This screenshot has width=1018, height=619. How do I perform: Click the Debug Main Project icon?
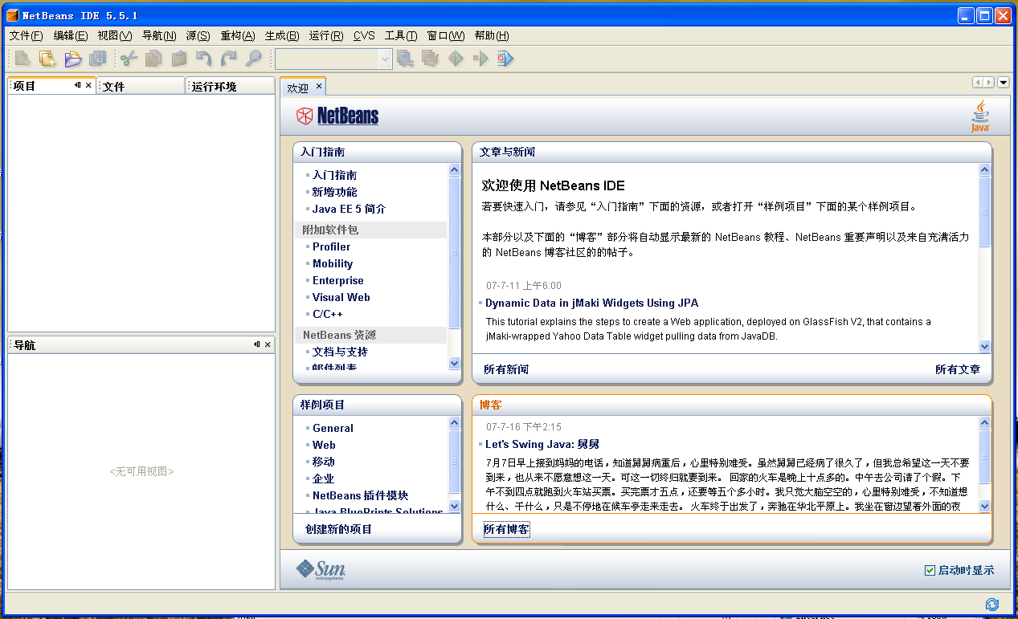pos(480,59)
